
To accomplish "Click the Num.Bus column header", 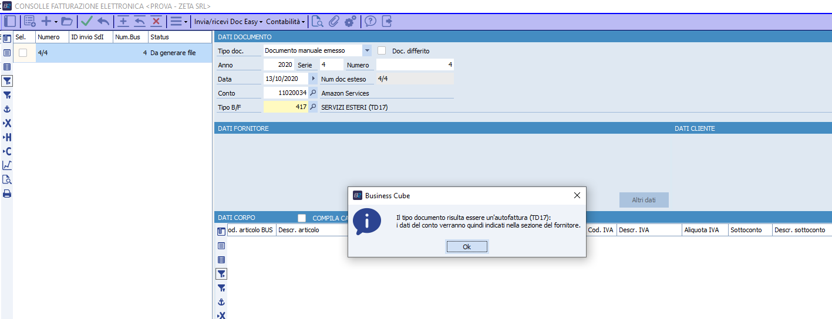I will (130, 37).
